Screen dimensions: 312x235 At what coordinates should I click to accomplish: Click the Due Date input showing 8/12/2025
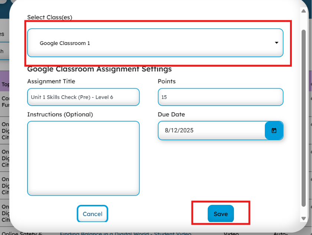212,131
